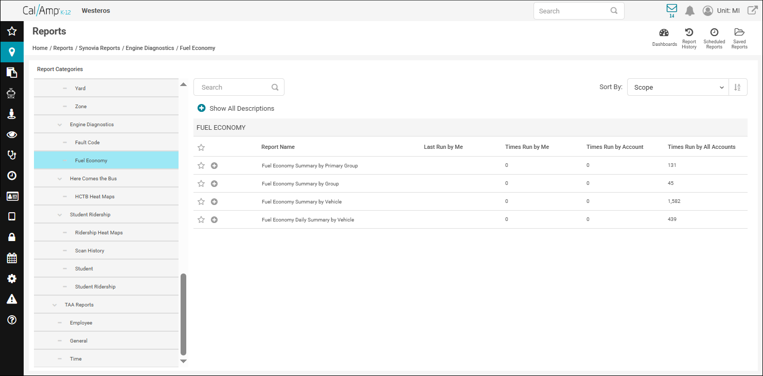The height and width of the screenshot is (376, 763).
Task: Select the tablet device sidebar icon
Action: click(12, 216)
